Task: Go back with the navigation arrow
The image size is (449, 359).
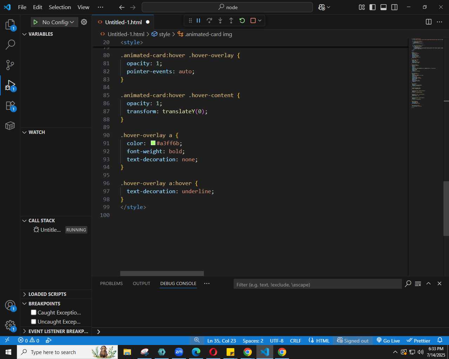Action: coord(122,7)
